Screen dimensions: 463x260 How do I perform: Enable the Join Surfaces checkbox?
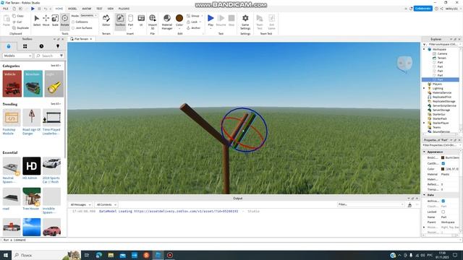pyautogui.click(x=73, y=28)
